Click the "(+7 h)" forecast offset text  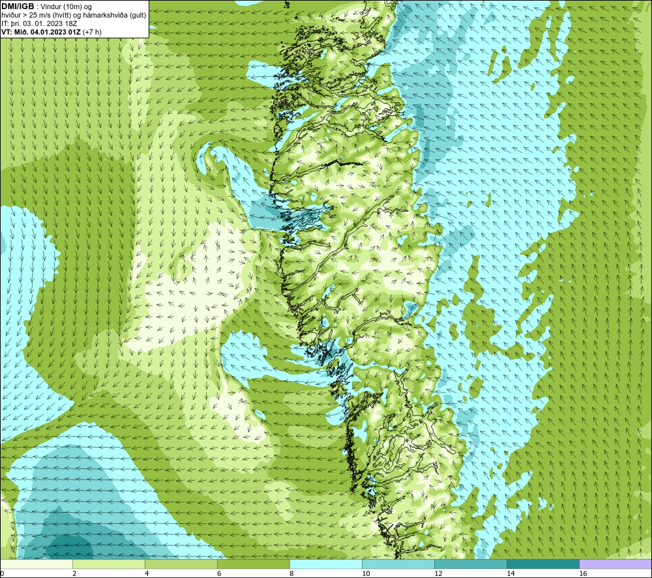pos(92,32)
